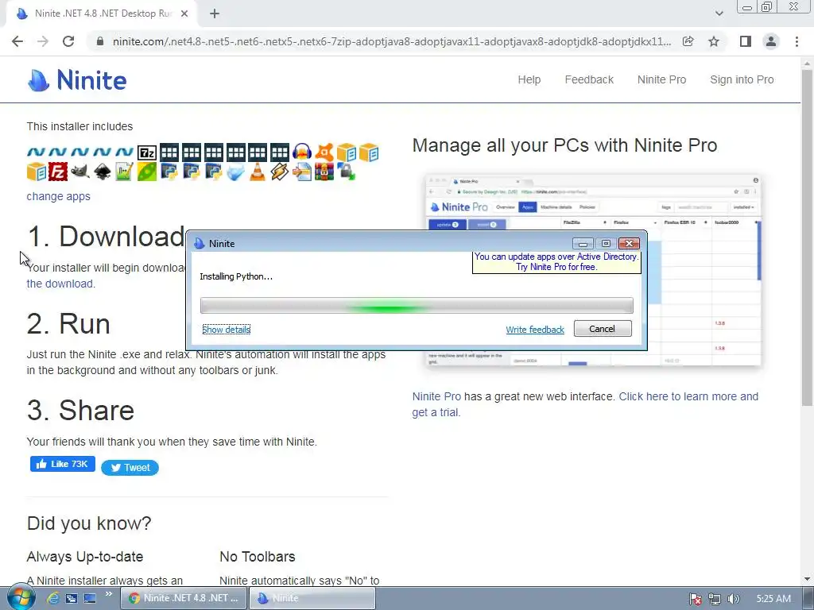Click the change apps link
This screenshot has width=814, height=610.
click(59, 197)
